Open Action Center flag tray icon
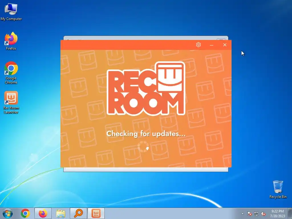Viewport: 292px width, 219px height. click(x=249, y=214)
